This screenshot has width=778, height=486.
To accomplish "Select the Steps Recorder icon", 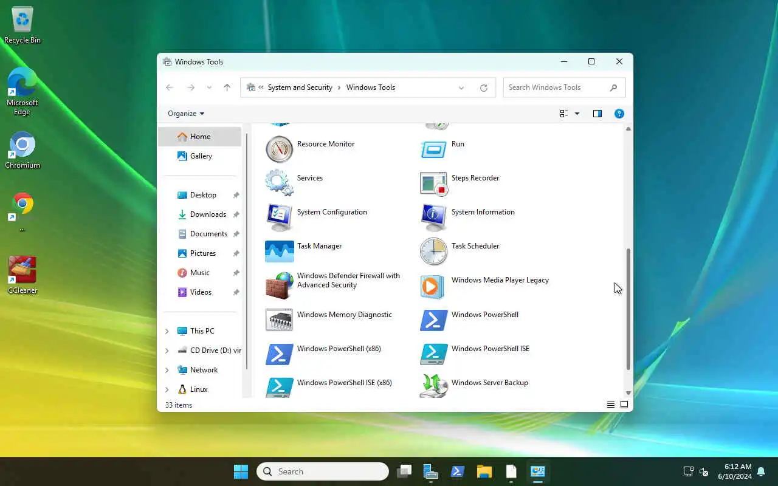I will [x=434, y=183].
